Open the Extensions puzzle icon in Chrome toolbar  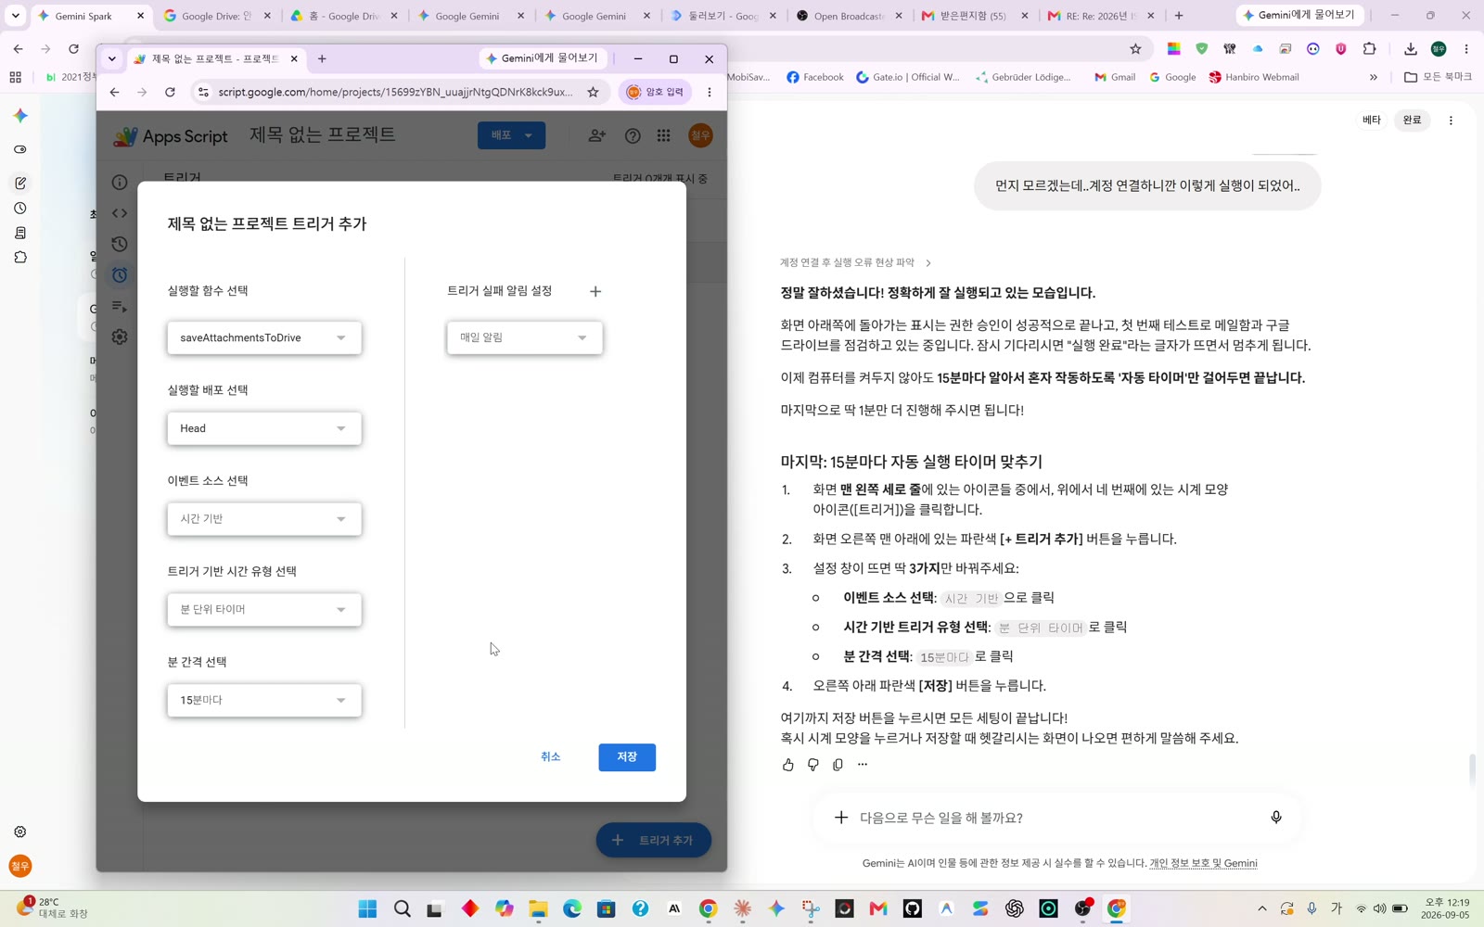(1369, 49)
